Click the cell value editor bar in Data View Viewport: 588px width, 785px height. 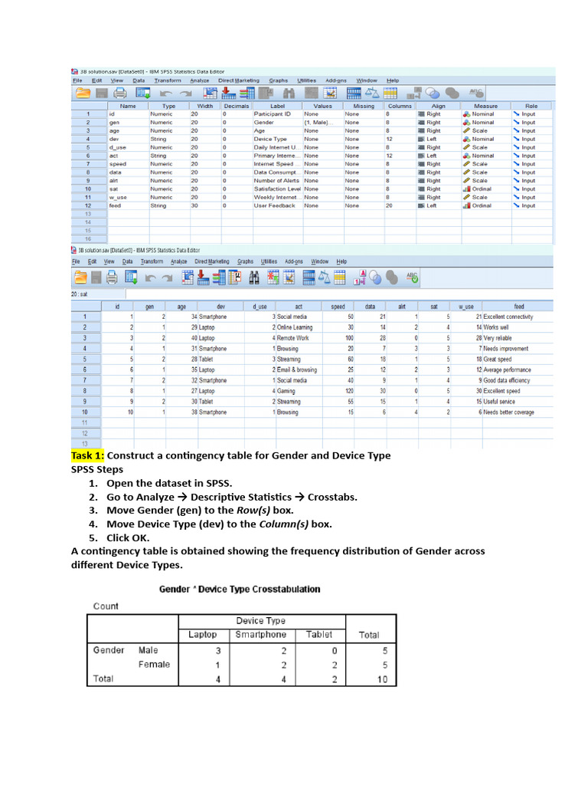[x=339, y=294]
